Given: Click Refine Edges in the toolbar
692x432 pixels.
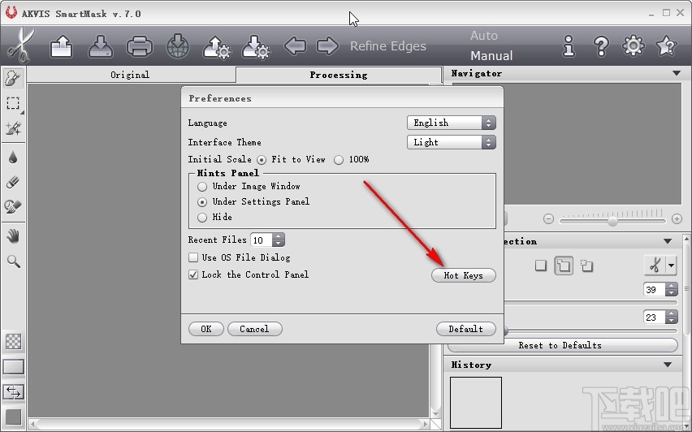Looking at the screenshot, I should pos(388,46).
